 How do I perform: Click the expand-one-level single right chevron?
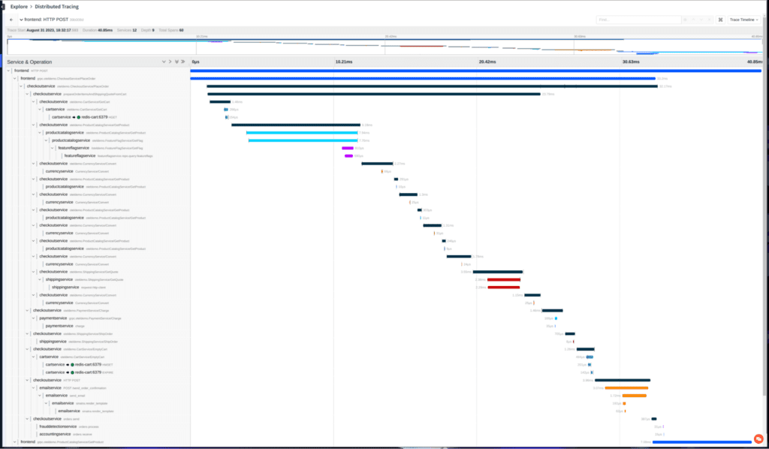170,62
